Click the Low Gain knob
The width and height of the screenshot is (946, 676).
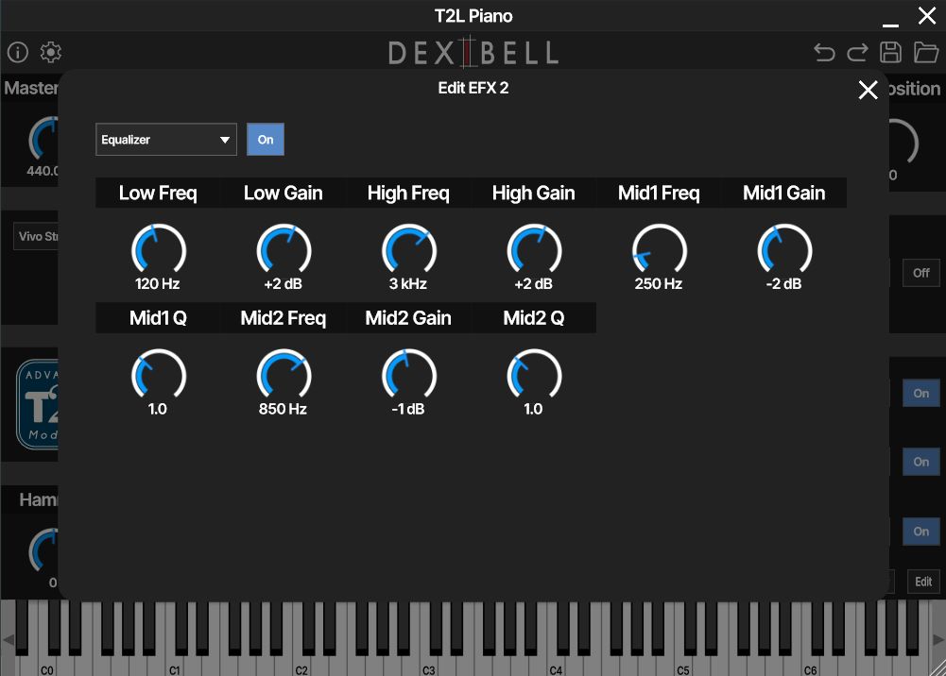click(284, 250)
